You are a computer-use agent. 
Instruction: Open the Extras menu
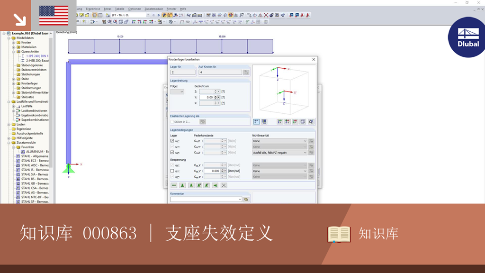pyautogui.click(x=108, y=9)
